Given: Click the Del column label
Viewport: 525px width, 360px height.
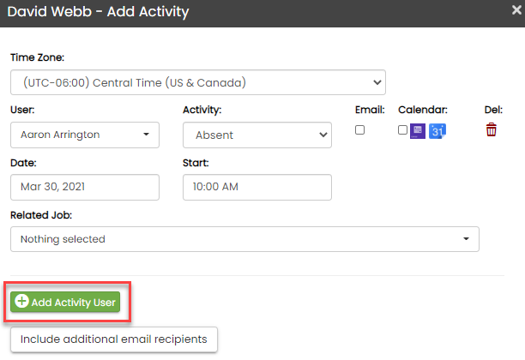Looking at the screenshot, I should coord(493,110).
